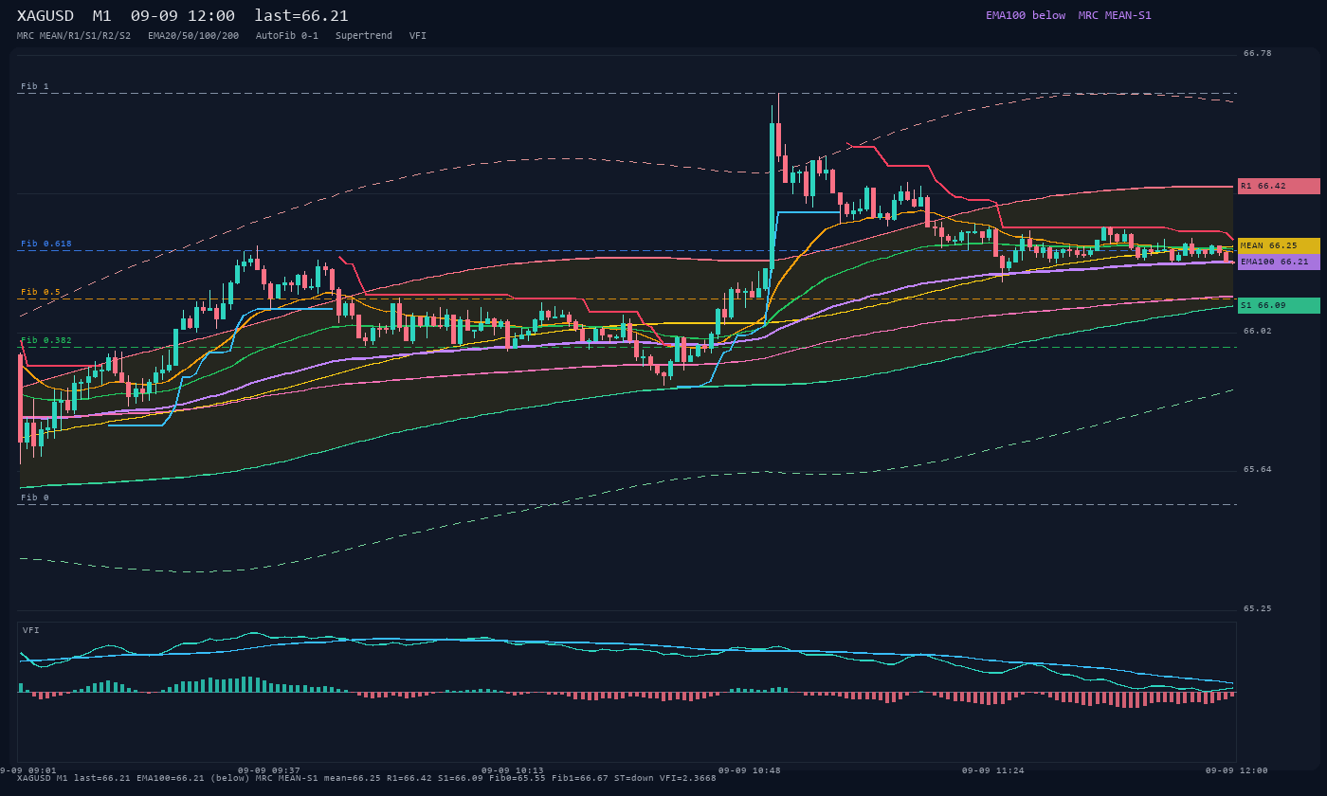Click the purple 'EMA100 66.21' price tag
The height and width of the screenshot is (796, 1327).
(1279, 262)
